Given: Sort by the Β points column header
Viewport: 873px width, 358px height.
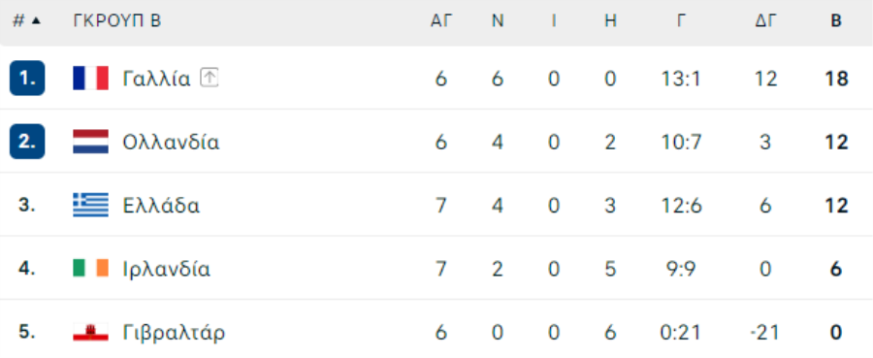Looking at the screenshot, I should click(x=836, y=21).
